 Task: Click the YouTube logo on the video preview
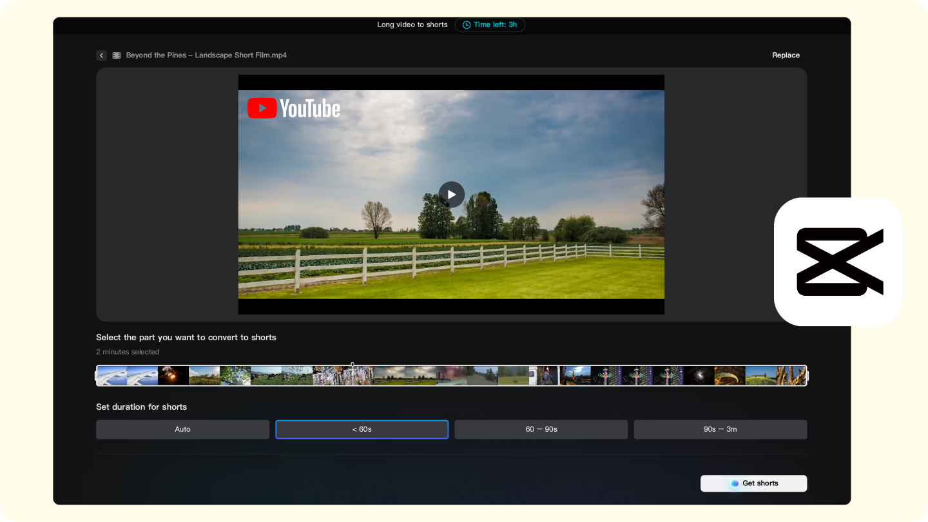(294, 108)
